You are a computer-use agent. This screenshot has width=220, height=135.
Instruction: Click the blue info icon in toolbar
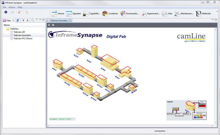pyautogui.click(x=6, y=12)
